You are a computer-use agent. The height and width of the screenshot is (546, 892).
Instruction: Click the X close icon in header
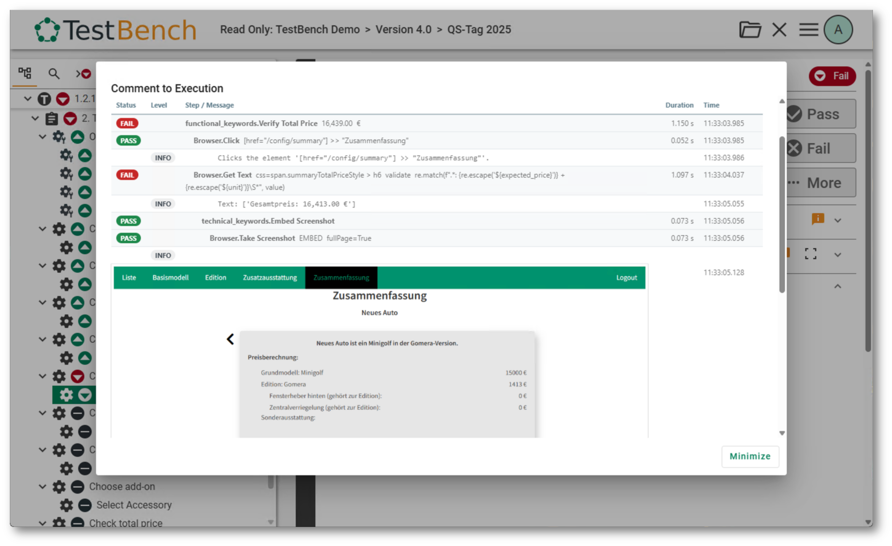tap(779, 29)
